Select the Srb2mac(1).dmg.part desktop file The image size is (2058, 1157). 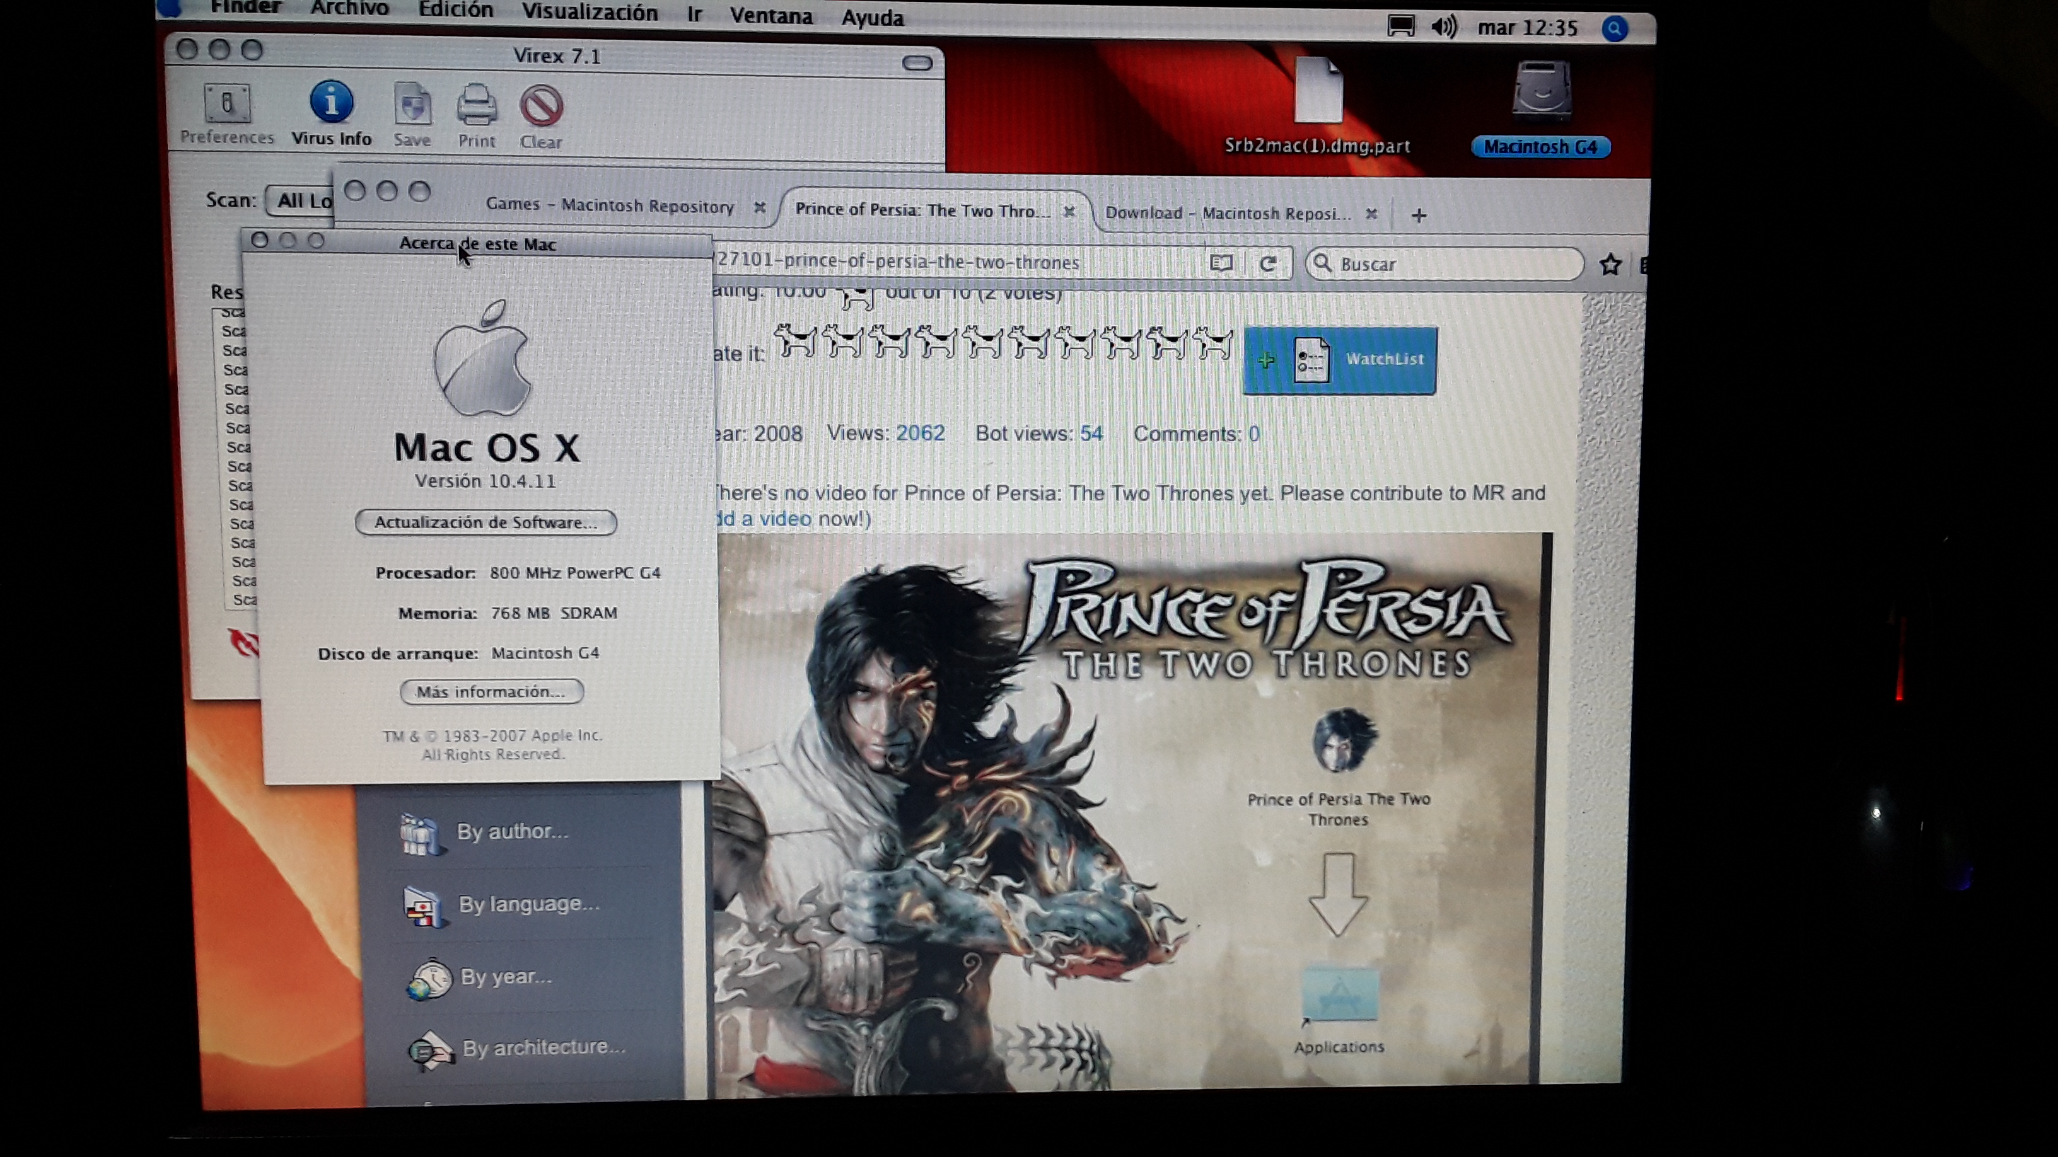pyautogui.click(x=1317, y=106)
